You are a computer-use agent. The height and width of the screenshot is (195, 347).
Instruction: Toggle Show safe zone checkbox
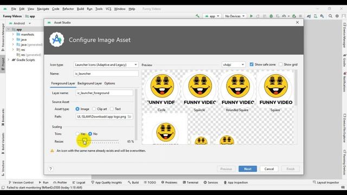tap(252, 64)
